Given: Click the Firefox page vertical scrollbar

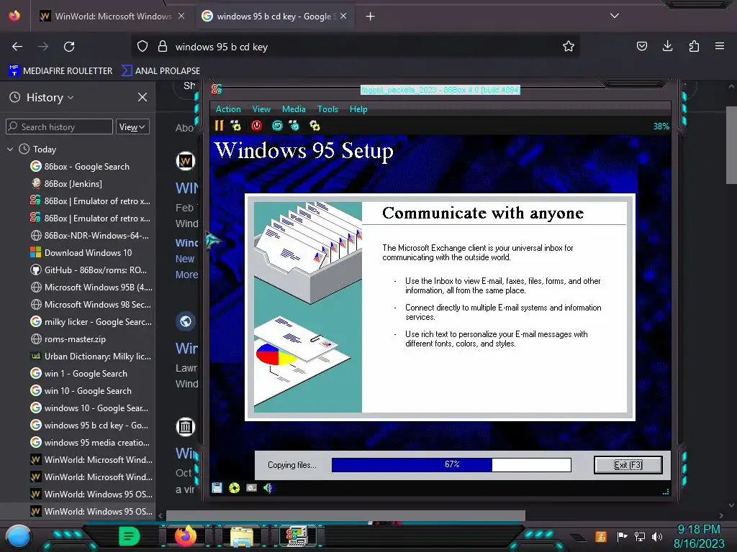Looking at the screenshot, I should (731, 145).
